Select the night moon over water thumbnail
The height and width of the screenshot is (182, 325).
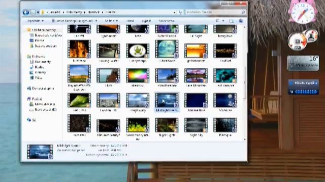click(x=225, y=101)
